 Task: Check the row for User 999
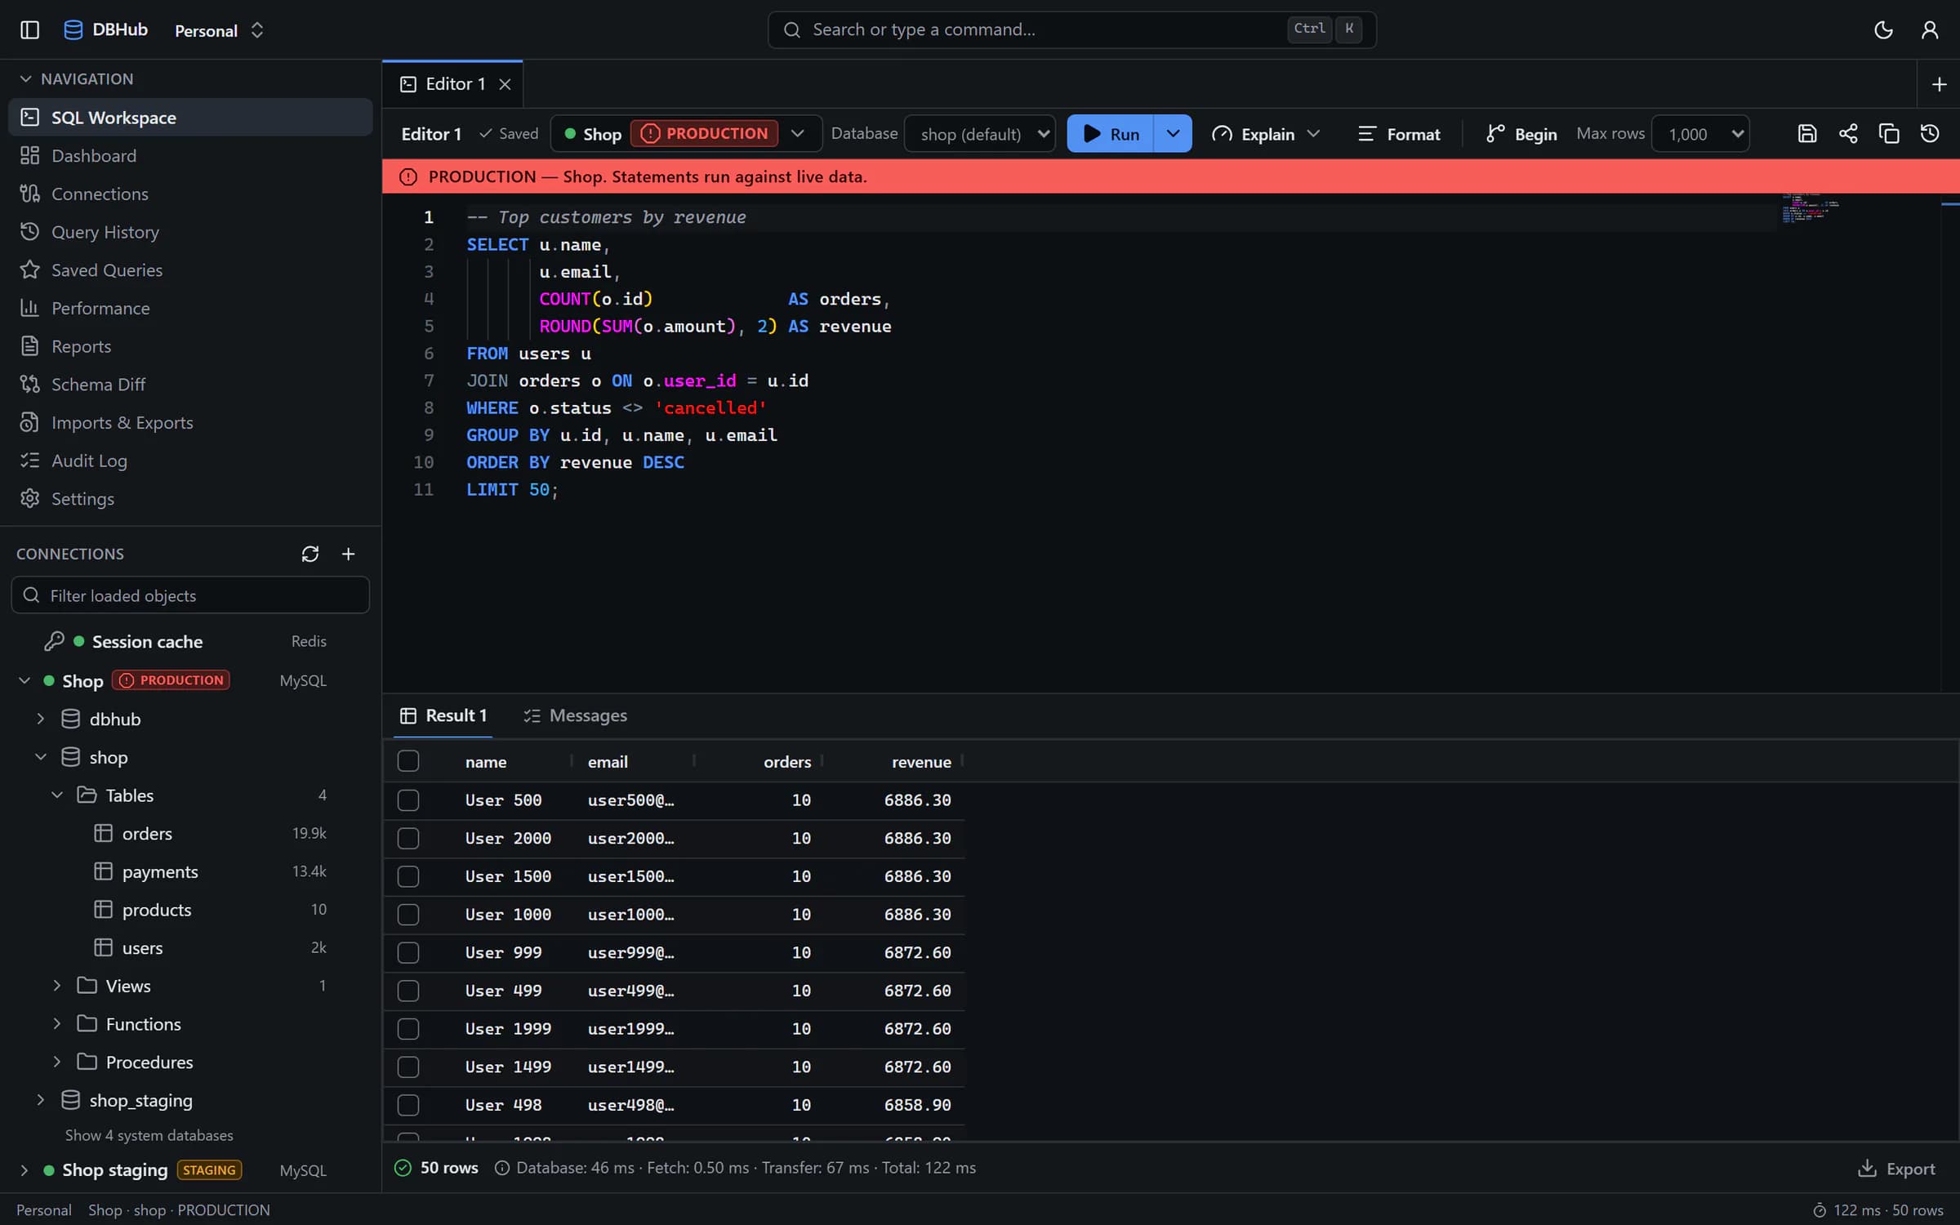[x=408, y=952]
